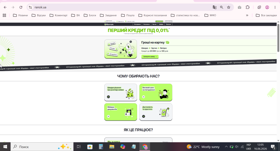
Task: Click the green card icon beside Гроші на картку
Action: [x=167, y=43]
